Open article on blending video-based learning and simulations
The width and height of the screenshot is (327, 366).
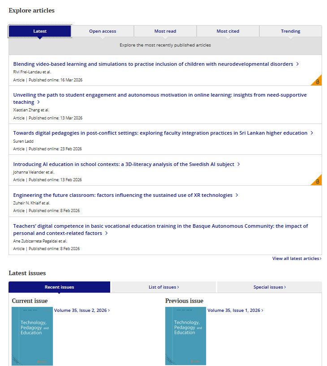pos(153,64)
